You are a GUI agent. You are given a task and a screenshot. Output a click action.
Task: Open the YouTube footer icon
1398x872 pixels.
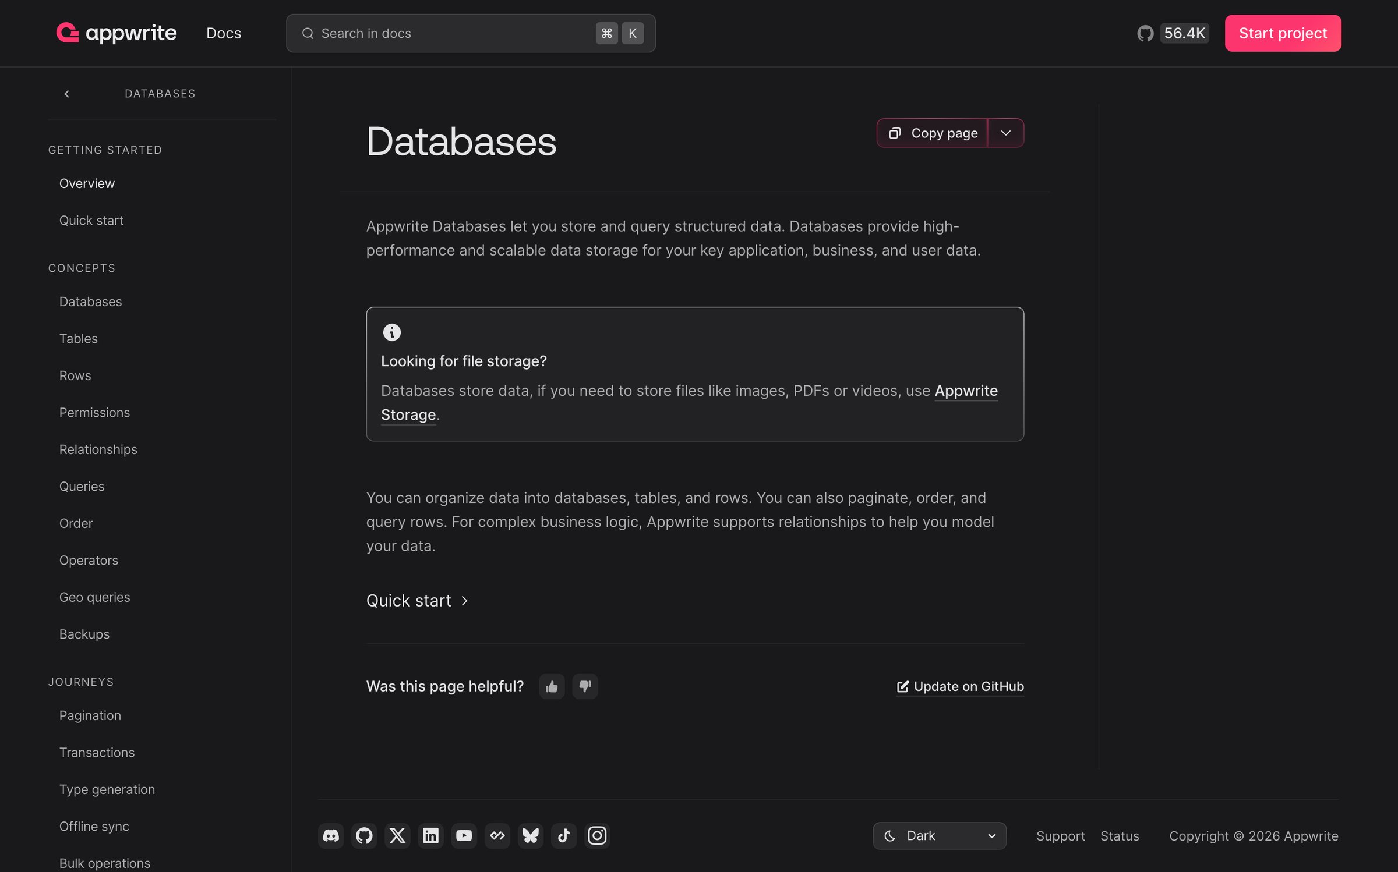[464, 836]
